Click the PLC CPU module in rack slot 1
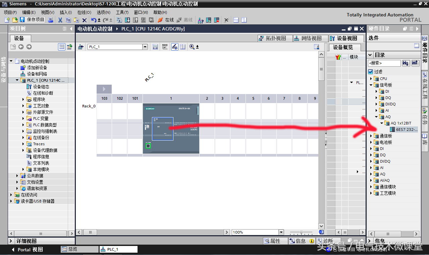 [171, 129]
